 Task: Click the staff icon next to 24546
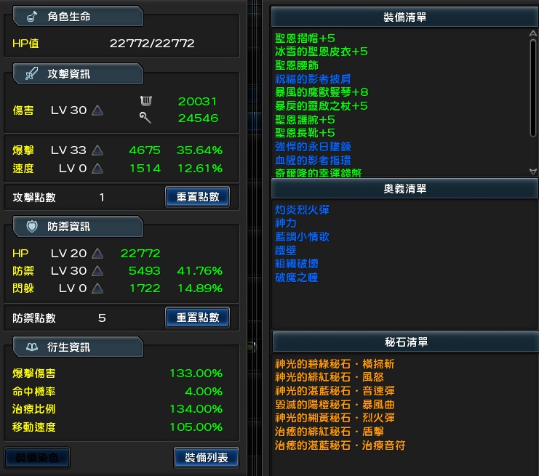[x=145, y=117]
